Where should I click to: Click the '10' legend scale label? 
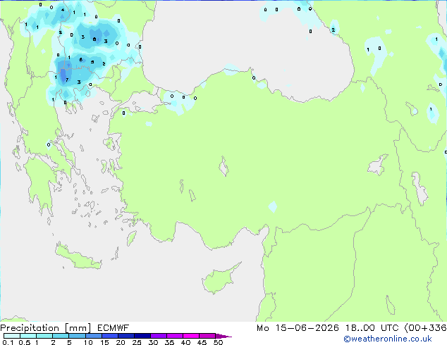88,342
